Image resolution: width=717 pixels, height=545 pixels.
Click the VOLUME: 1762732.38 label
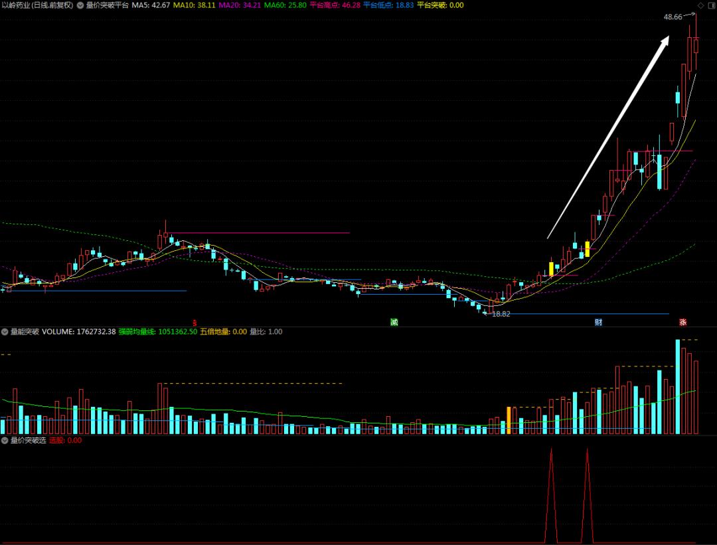(x=78, y=332)
